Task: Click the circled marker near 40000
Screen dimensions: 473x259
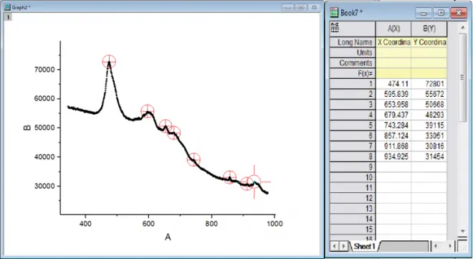Action: coord(193,160)
